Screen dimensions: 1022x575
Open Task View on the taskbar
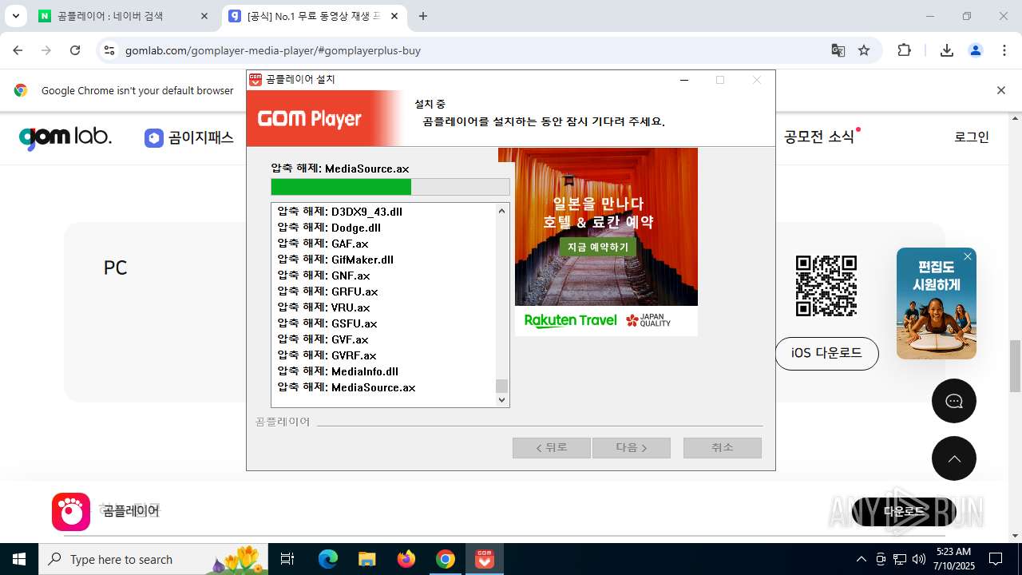pyautogui.click(x=287, y=559)
